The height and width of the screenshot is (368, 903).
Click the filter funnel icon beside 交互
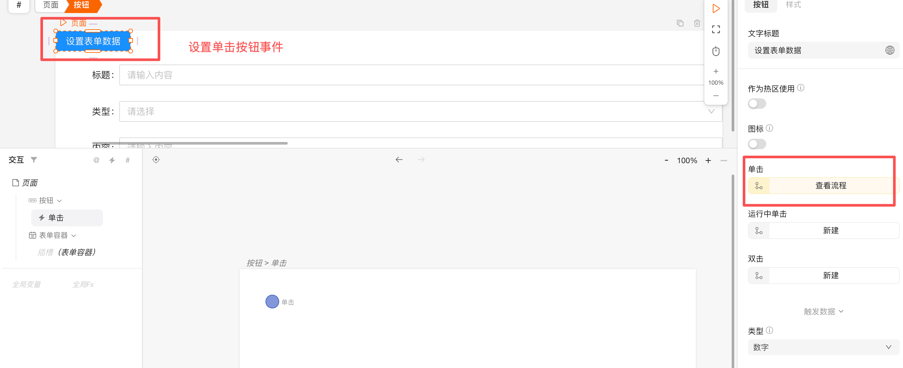pos(34,160)
